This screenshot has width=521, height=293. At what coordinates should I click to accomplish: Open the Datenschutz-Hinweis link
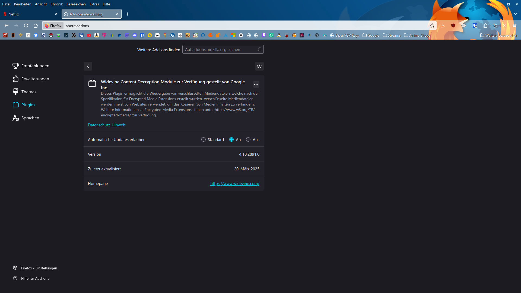point(107,125)
